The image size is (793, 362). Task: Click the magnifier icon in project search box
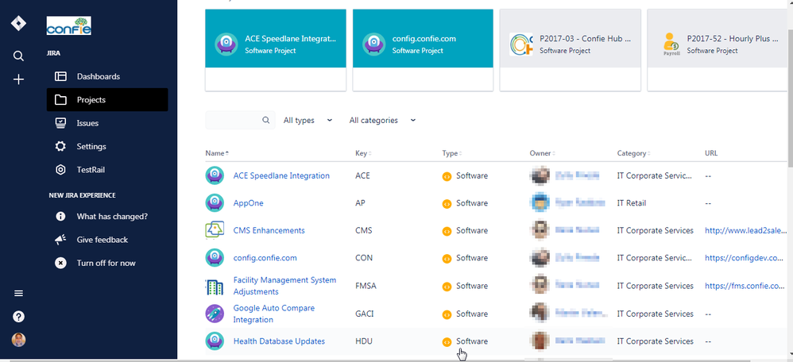(x=266, y=121)
